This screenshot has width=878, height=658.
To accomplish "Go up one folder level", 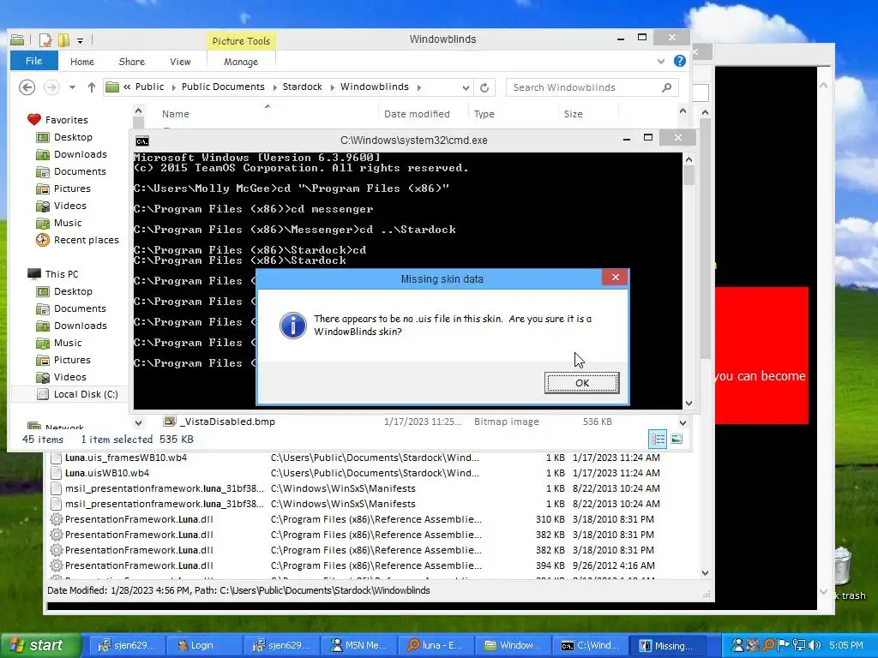I will point(92,87).
